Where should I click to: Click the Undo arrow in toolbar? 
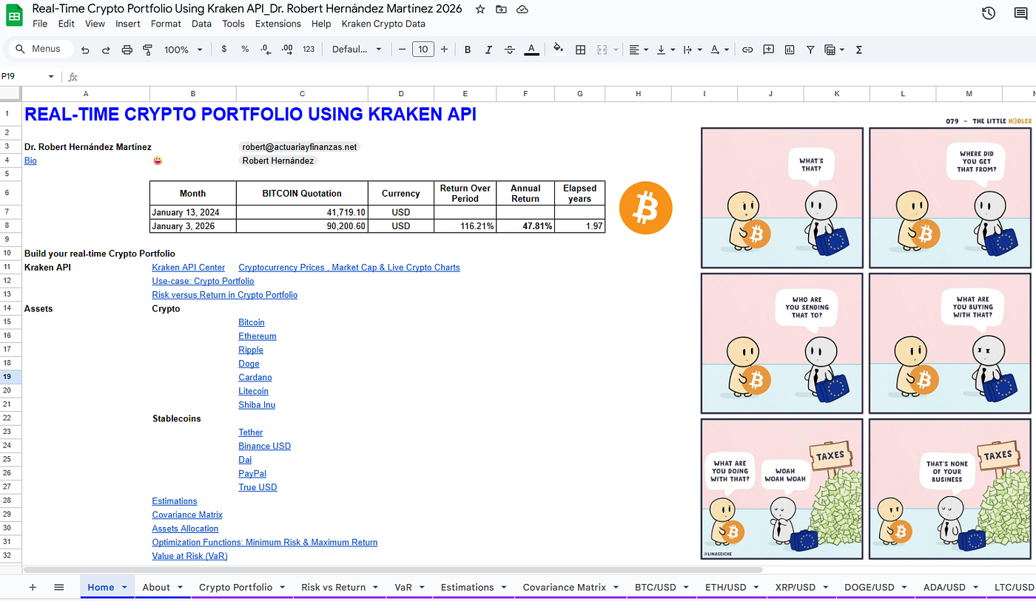(x=85, y=50)
